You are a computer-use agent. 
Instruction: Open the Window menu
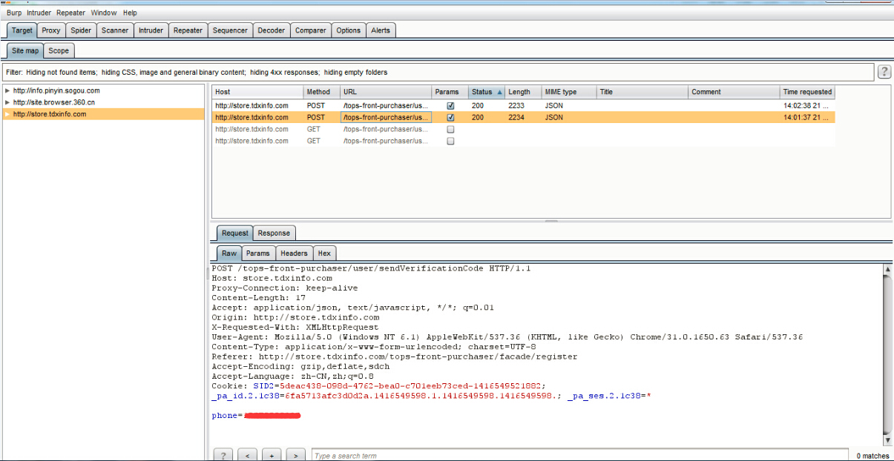[x=104, y=13]
